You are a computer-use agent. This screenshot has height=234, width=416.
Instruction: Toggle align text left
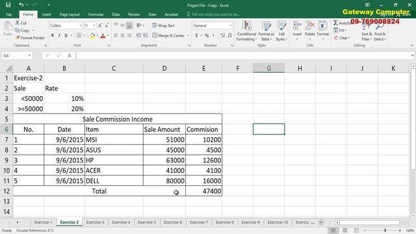point(116,35)
